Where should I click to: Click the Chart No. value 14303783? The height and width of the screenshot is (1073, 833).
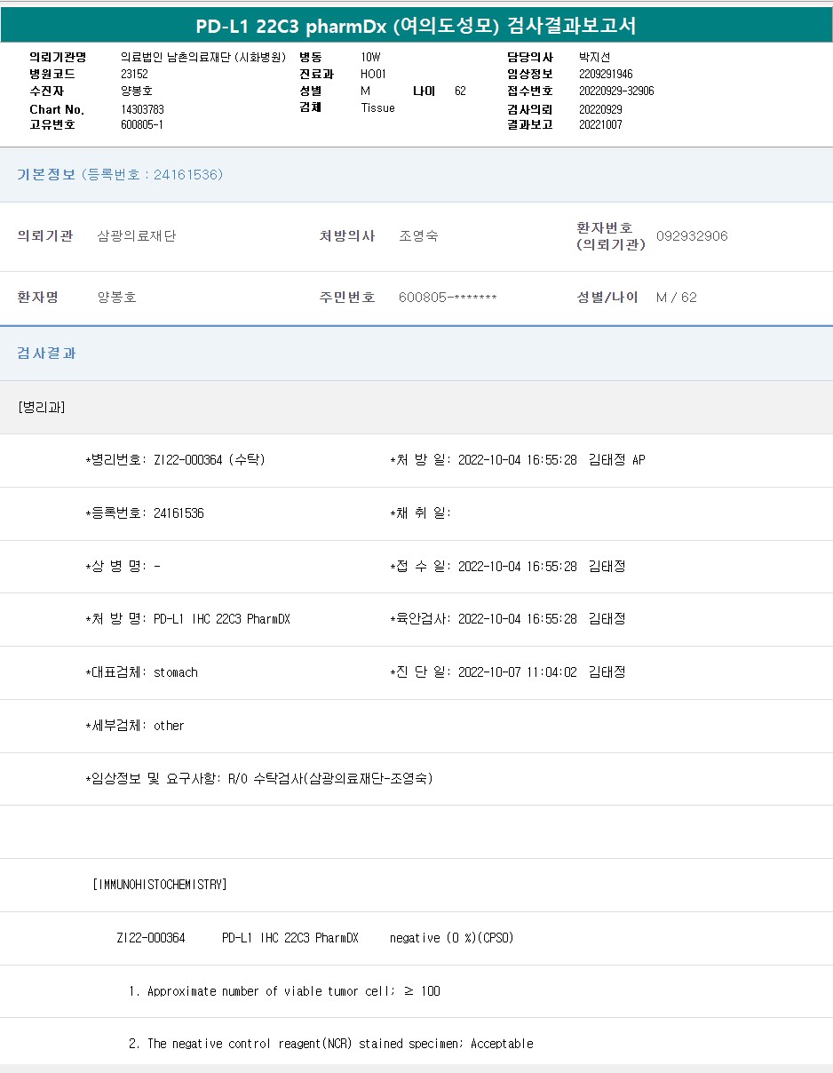coord(142,109)
